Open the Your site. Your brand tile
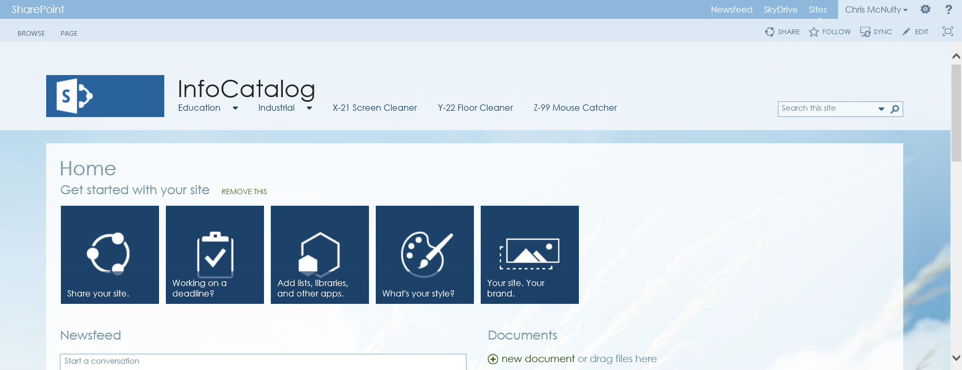This screenshot has height=370, width=962. pos(530,255)
